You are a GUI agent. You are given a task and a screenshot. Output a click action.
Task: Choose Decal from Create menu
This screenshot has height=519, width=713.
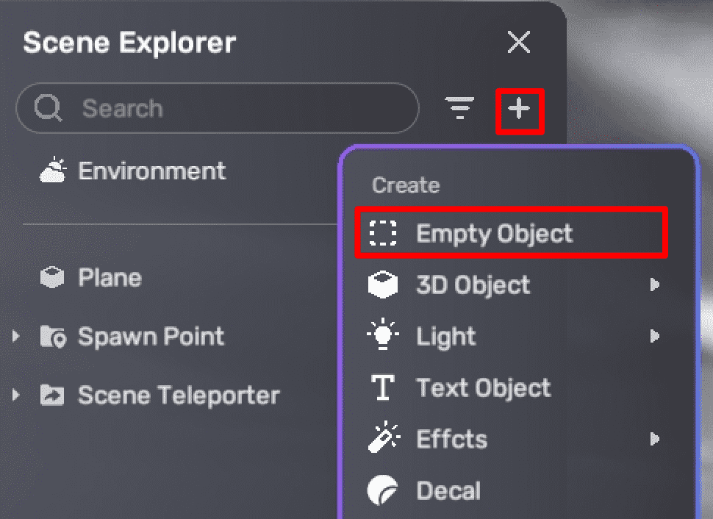(448, 491)
